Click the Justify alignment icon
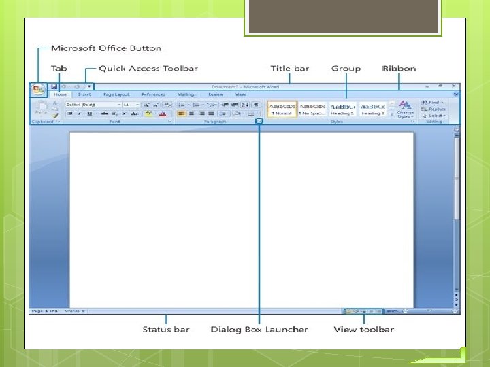Screen dimensions: 490x367 click(212, 113)
